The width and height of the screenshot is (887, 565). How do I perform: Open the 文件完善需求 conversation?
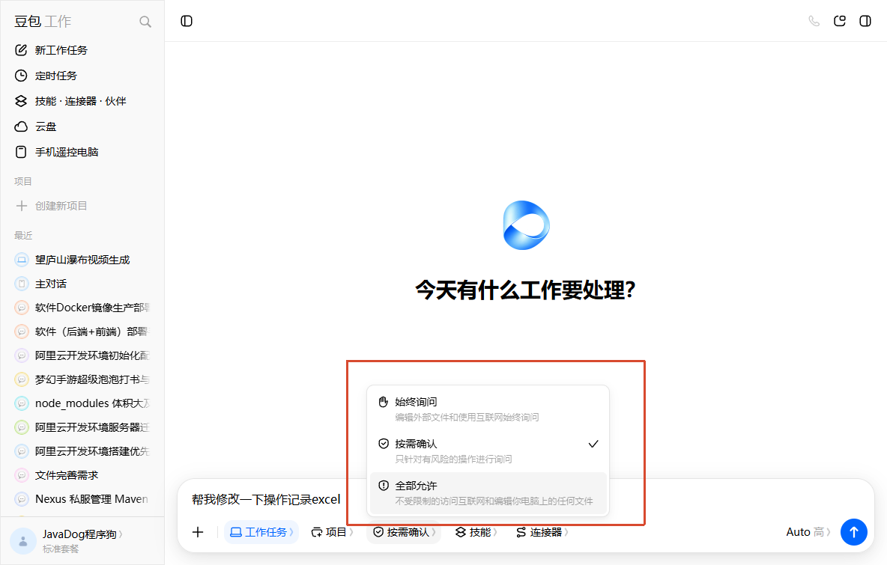(82, 475)
